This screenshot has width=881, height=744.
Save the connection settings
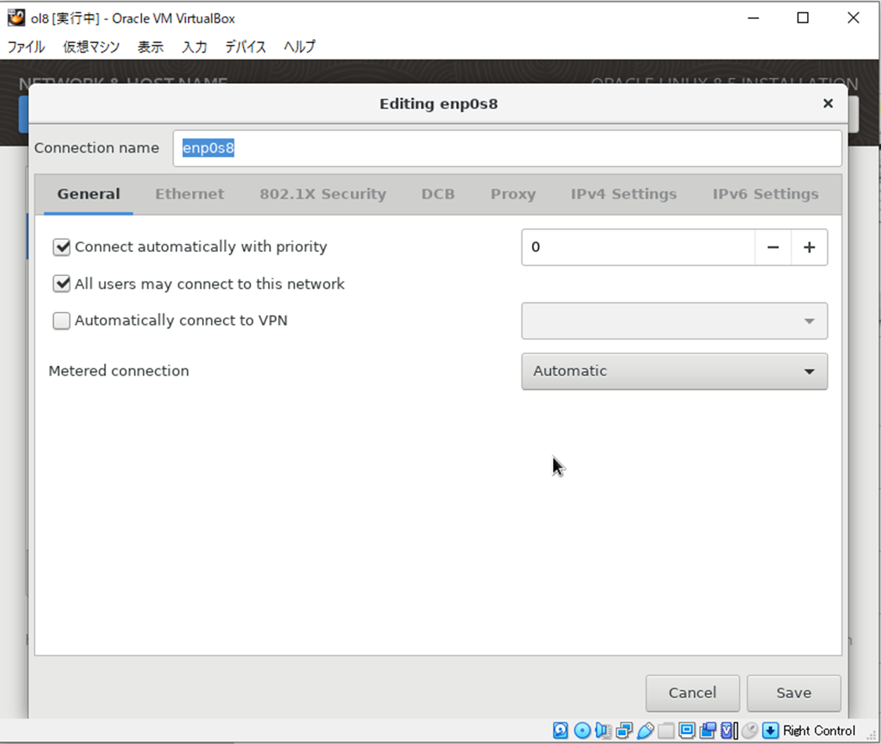click(x=794, y=693)
